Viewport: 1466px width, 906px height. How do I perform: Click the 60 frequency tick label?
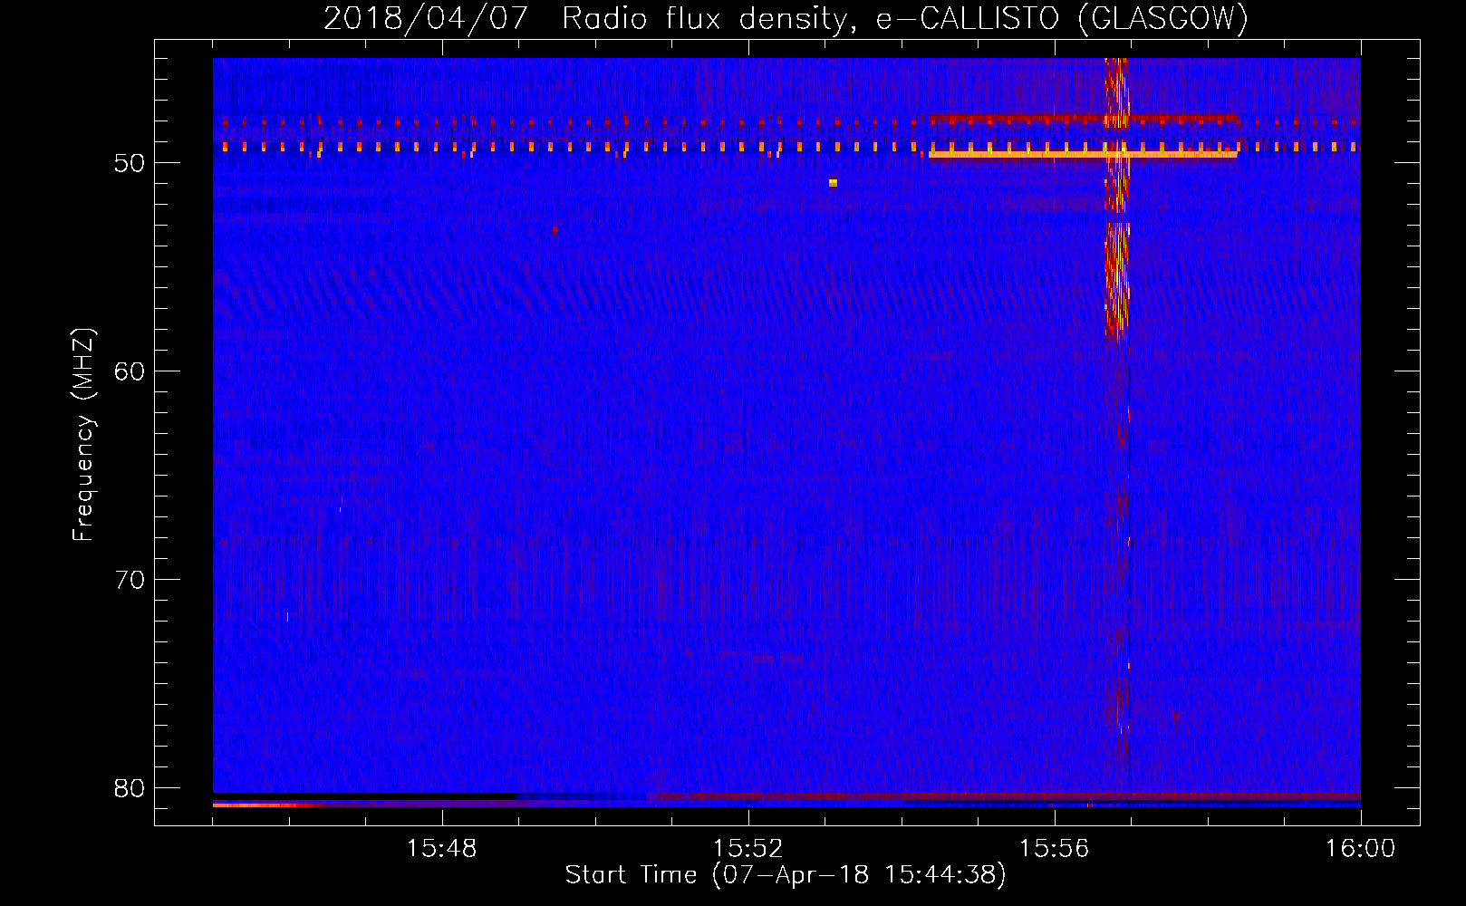(130, 371)
